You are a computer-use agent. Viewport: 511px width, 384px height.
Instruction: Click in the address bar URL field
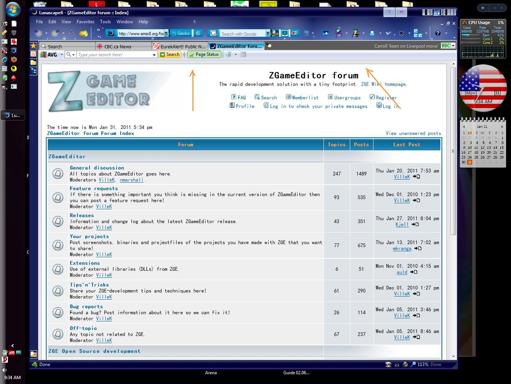[141, 33]
